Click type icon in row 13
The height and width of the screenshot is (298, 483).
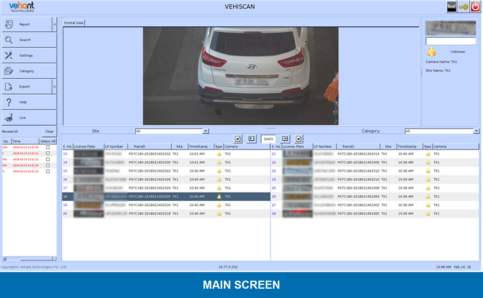pyautogui.click(x=219, y=154)
